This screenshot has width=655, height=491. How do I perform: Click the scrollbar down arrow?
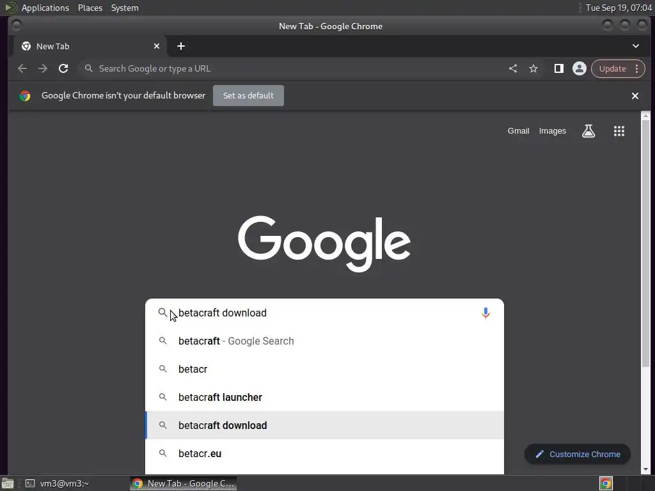click(646, 469)
